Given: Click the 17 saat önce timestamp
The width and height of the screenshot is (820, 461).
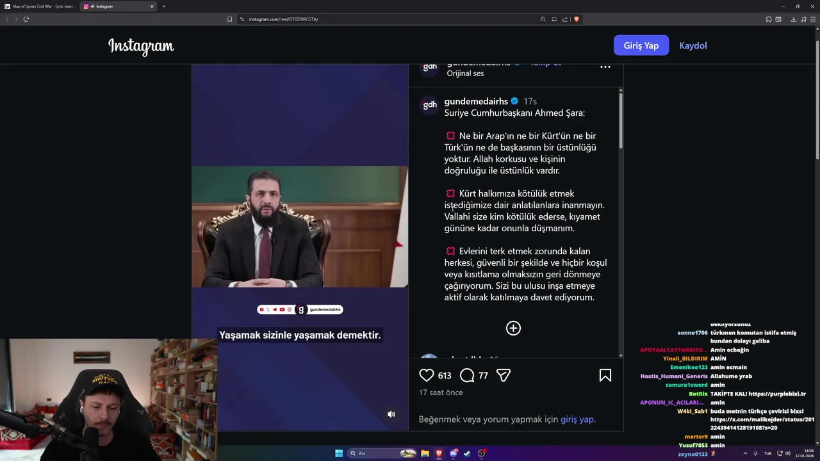Looking at the screenshot, I should point(441,392).
